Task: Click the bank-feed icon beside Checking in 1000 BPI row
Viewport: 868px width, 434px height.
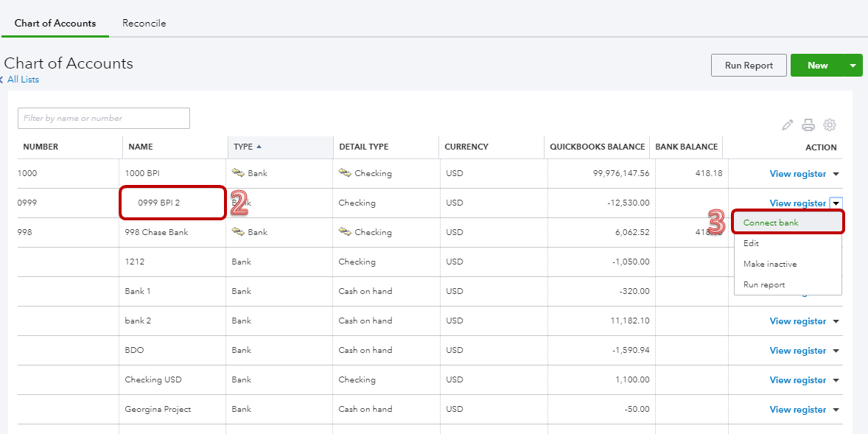Action: click(345, 173)
